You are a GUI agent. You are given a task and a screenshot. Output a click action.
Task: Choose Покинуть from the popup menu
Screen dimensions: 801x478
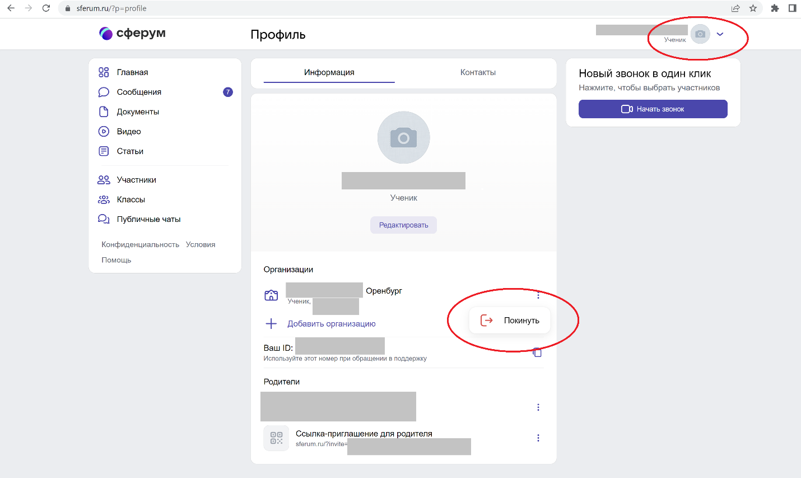coord(510,321)
